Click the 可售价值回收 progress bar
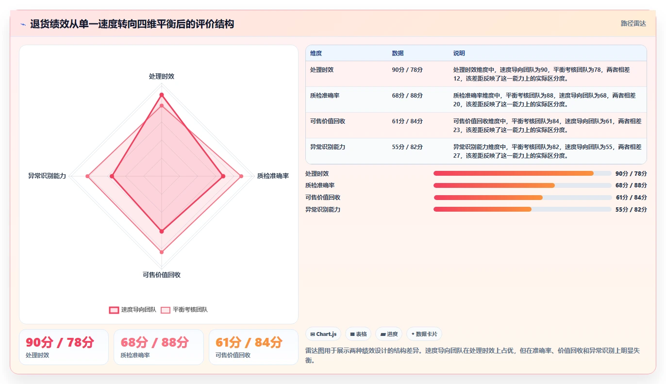This screenshot has width=666, height=384. pyautogui.click(x=522, y=198)
